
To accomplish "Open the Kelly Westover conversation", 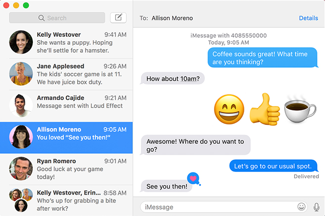I will point(66,42).
